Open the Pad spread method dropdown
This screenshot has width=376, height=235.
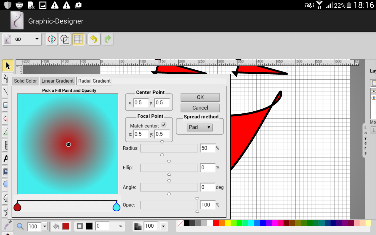coord(200,127)
